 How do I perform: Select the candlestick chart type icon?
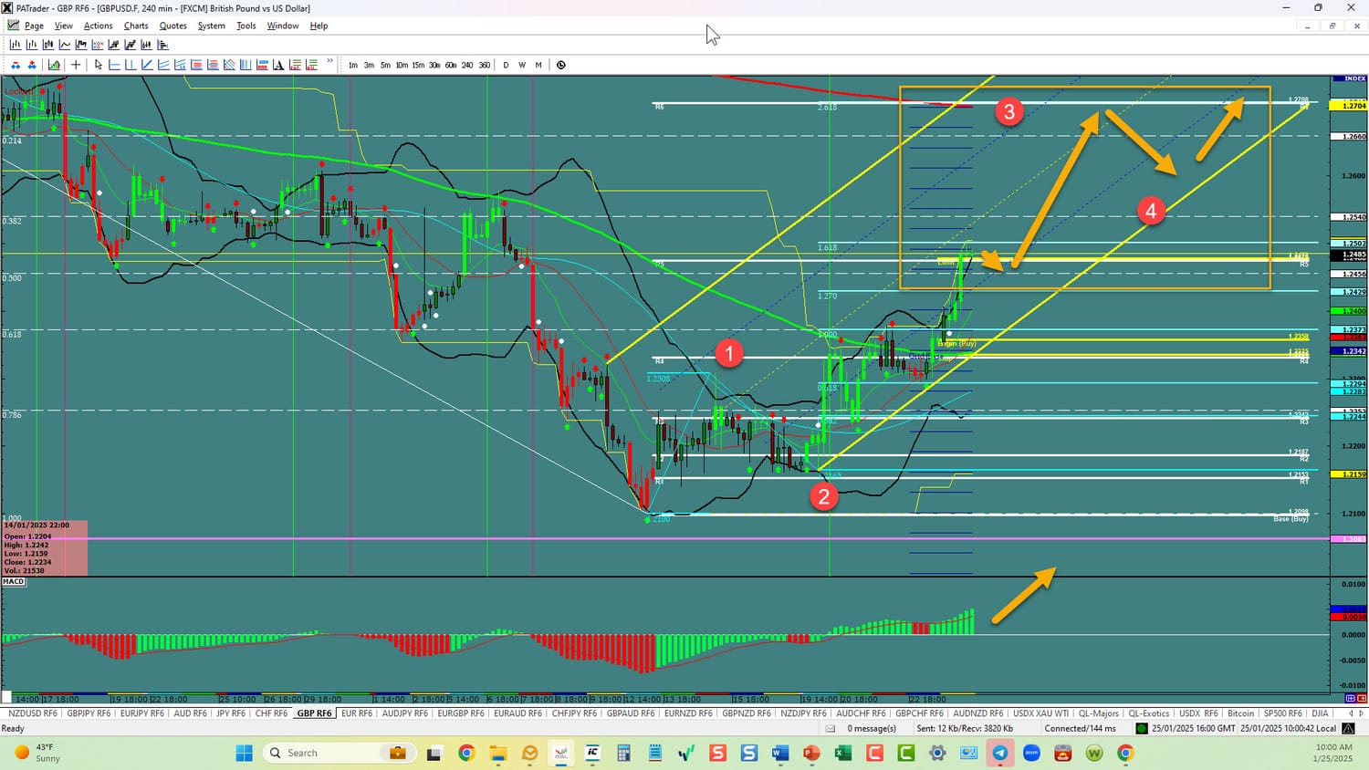click(48, 45)
